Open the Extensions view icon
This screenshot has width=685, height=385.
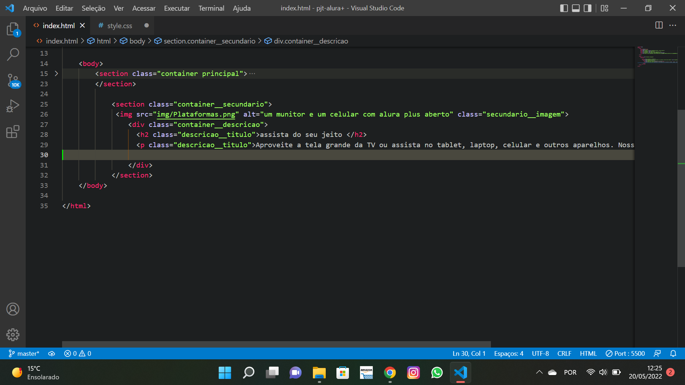pos(13,132)
